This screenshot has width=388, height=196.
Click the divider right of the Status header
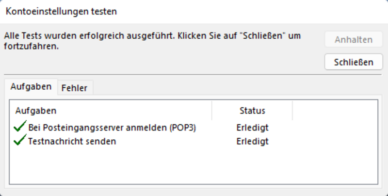[x=292, y=111]
